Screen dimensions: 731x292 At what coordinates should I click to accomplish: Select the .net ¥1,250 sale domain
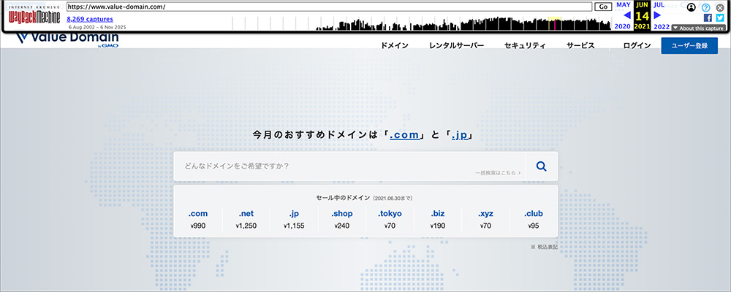[x=246, y=219]
